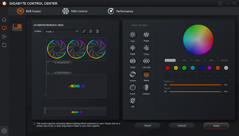
Task: Open the paper plane sidebar icon
Action: coord(4,36)
